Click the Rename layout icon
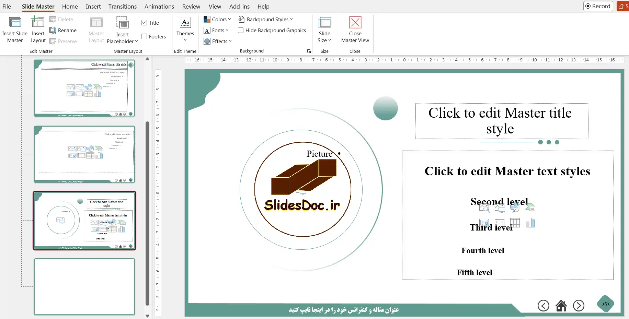The width and height of the screenshot is (629, 319). coord(53,31)
